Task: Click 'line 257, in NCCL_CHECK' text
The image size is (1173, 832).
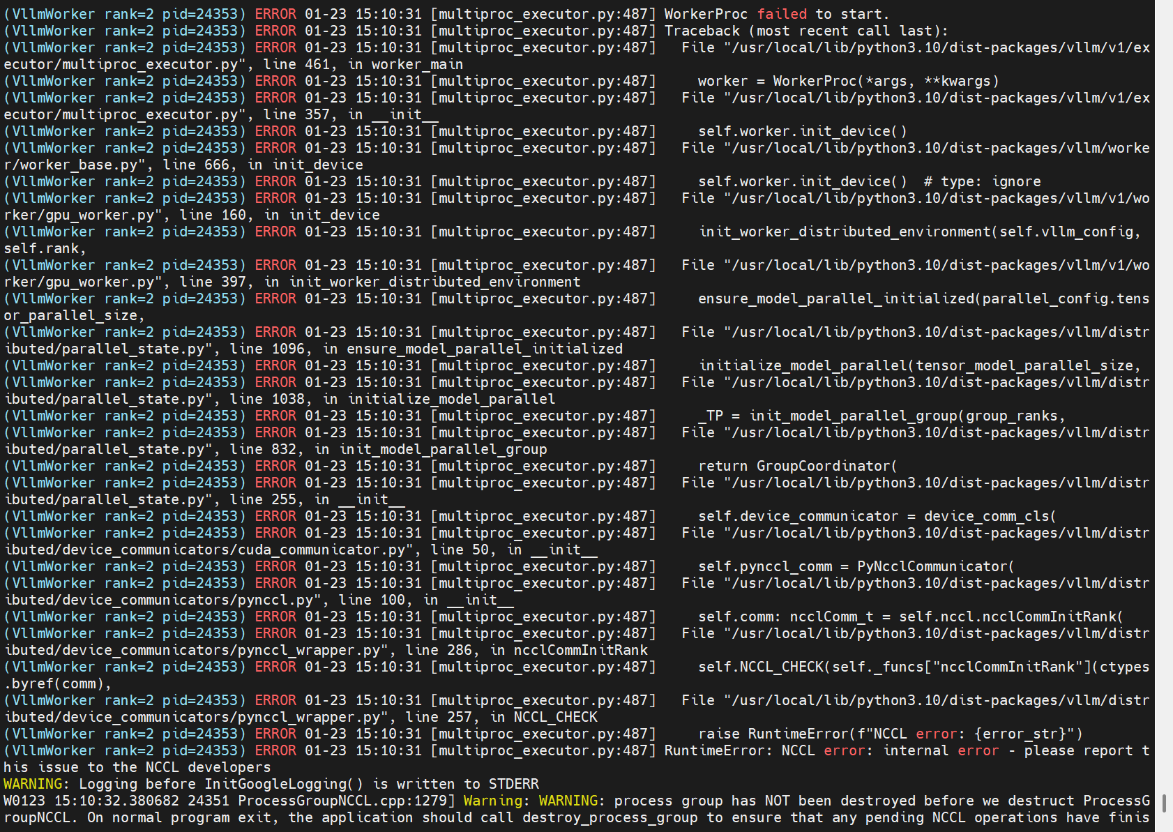Action: 501,717
